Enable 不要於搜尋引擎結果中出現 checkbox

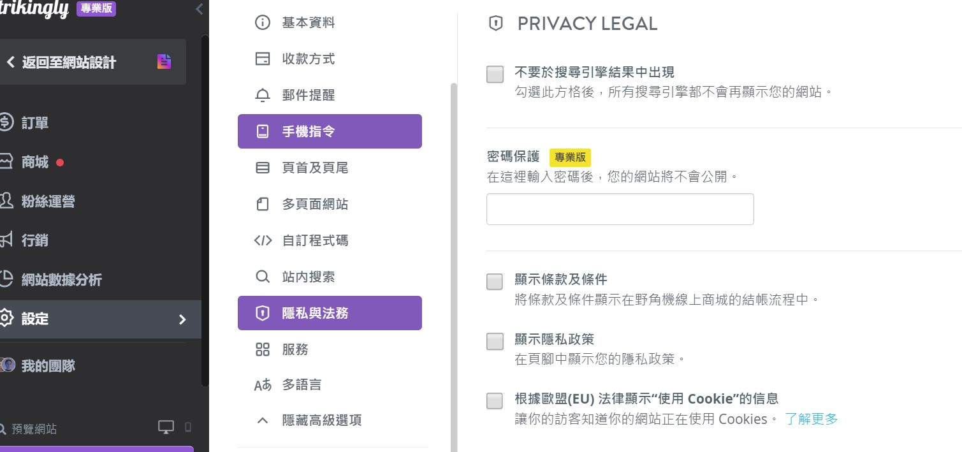(494, 75)
